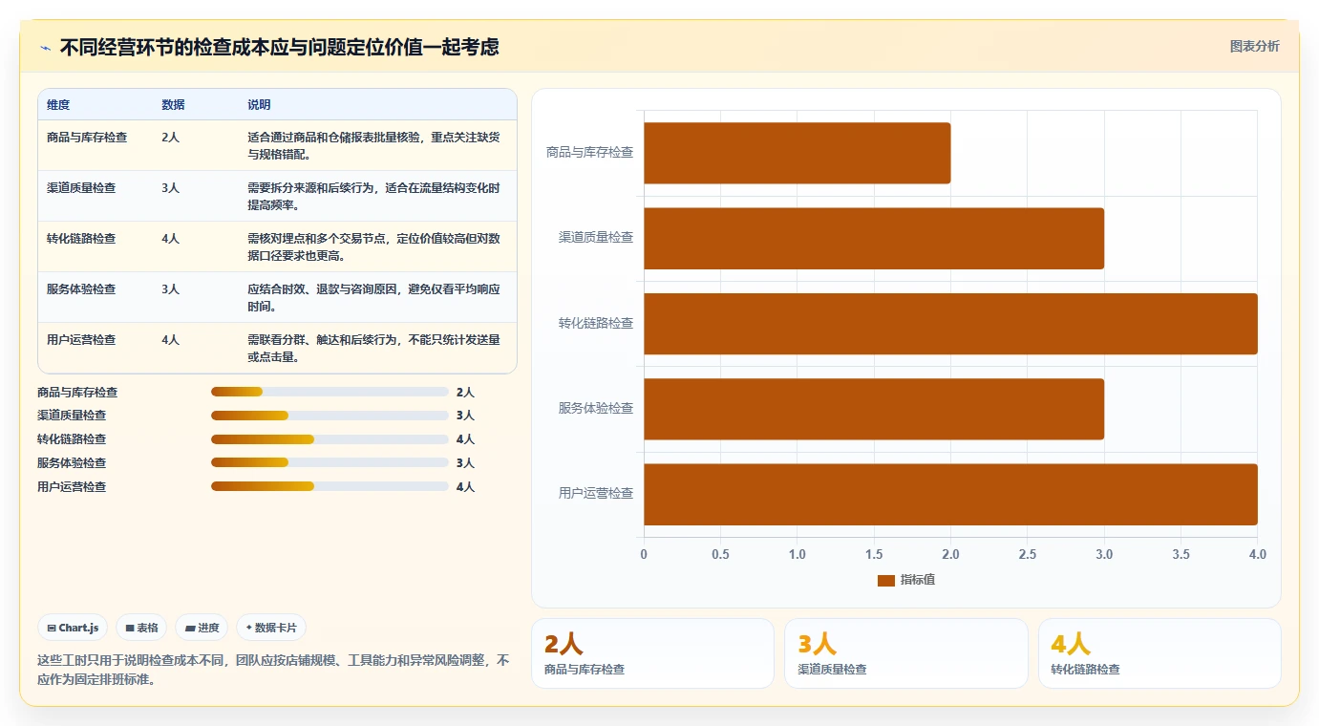The width and height of the screenshot is (1319, 726).
Task: Select the 进度 chip
Action: pyautogui.click(x=202, y=628)
